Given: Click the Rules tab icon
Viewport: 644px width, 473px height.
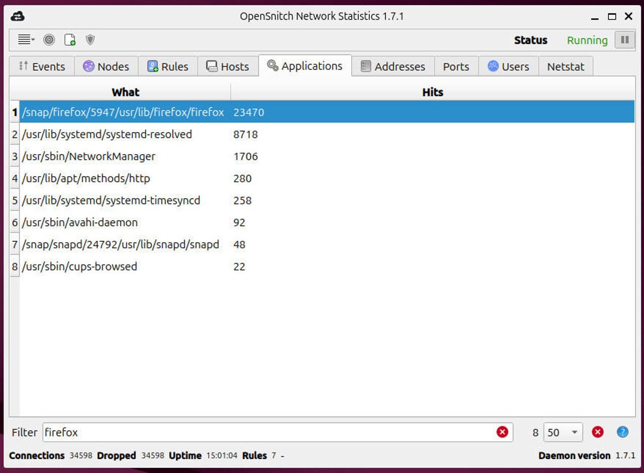Looking at the screenshot, I should [x=152, y=65].
